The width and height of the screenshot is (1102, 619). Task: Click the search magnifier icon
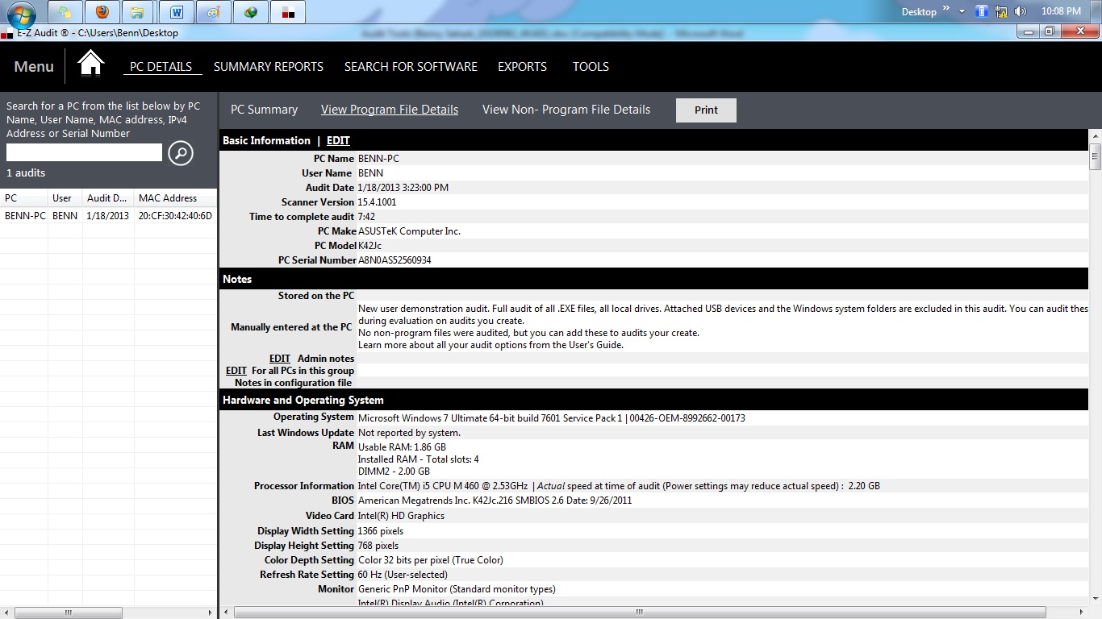click(180, 153)
